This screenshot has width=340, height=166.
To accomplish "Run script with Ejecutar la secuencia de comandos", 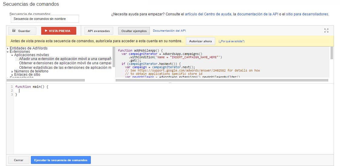I will point(61,160).
